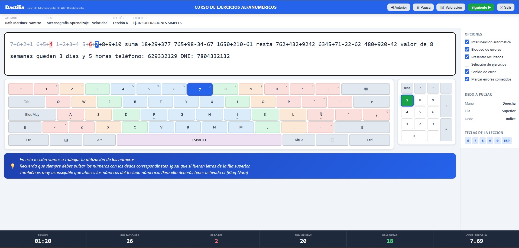
Task: Click the numpad Enter key
Action: (x=446, y=130)
